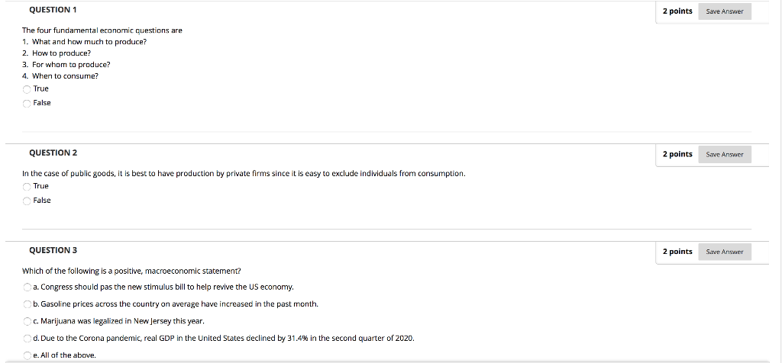The image size is (782, 363).
Task: Save Answer for Question 3
Action: tap(725, 252)
